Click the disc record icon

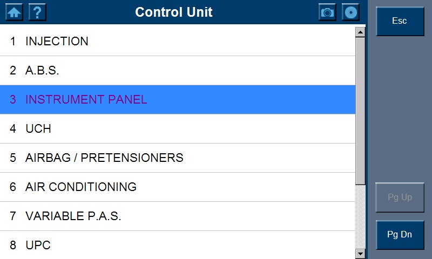tap(350, 12)
